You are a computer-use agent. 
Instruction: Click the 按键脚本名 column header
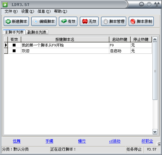point(65,40)
